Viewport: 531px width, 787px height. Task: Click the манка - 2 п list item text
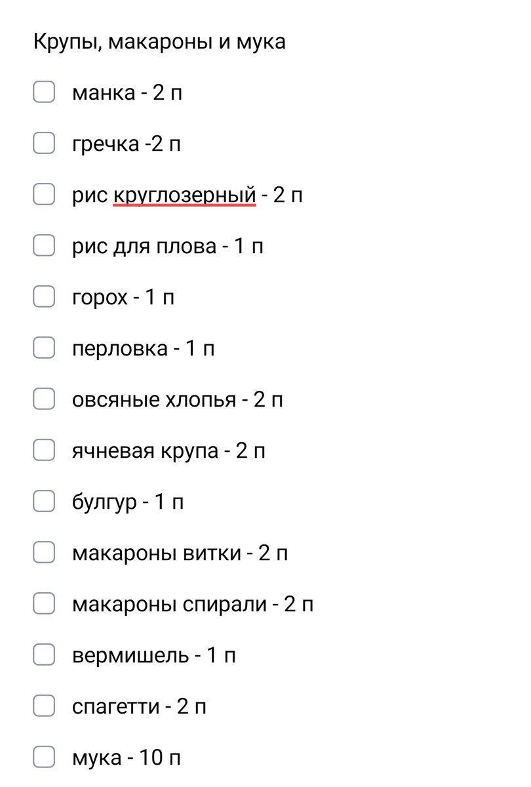pos(128,92)
